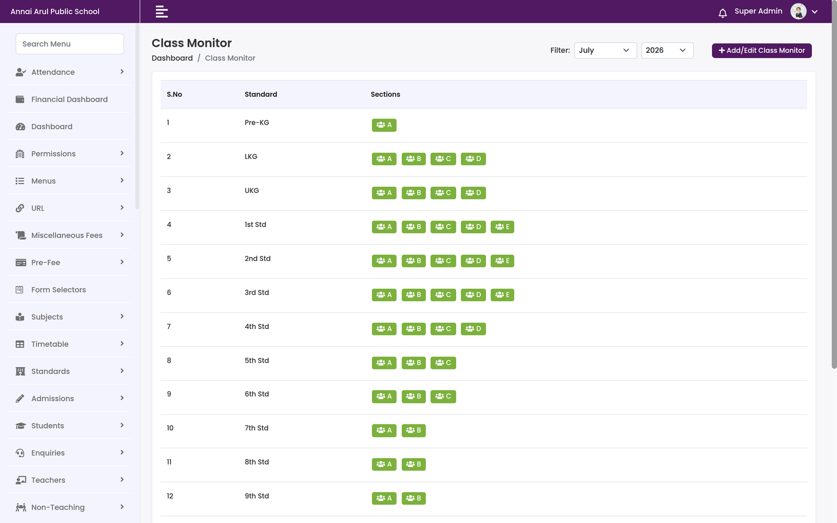Image resolution: width=837 pixels, height=523 pixels.
Task: Click the Add/Edit Class Monitor button
Action: point(762,51)
